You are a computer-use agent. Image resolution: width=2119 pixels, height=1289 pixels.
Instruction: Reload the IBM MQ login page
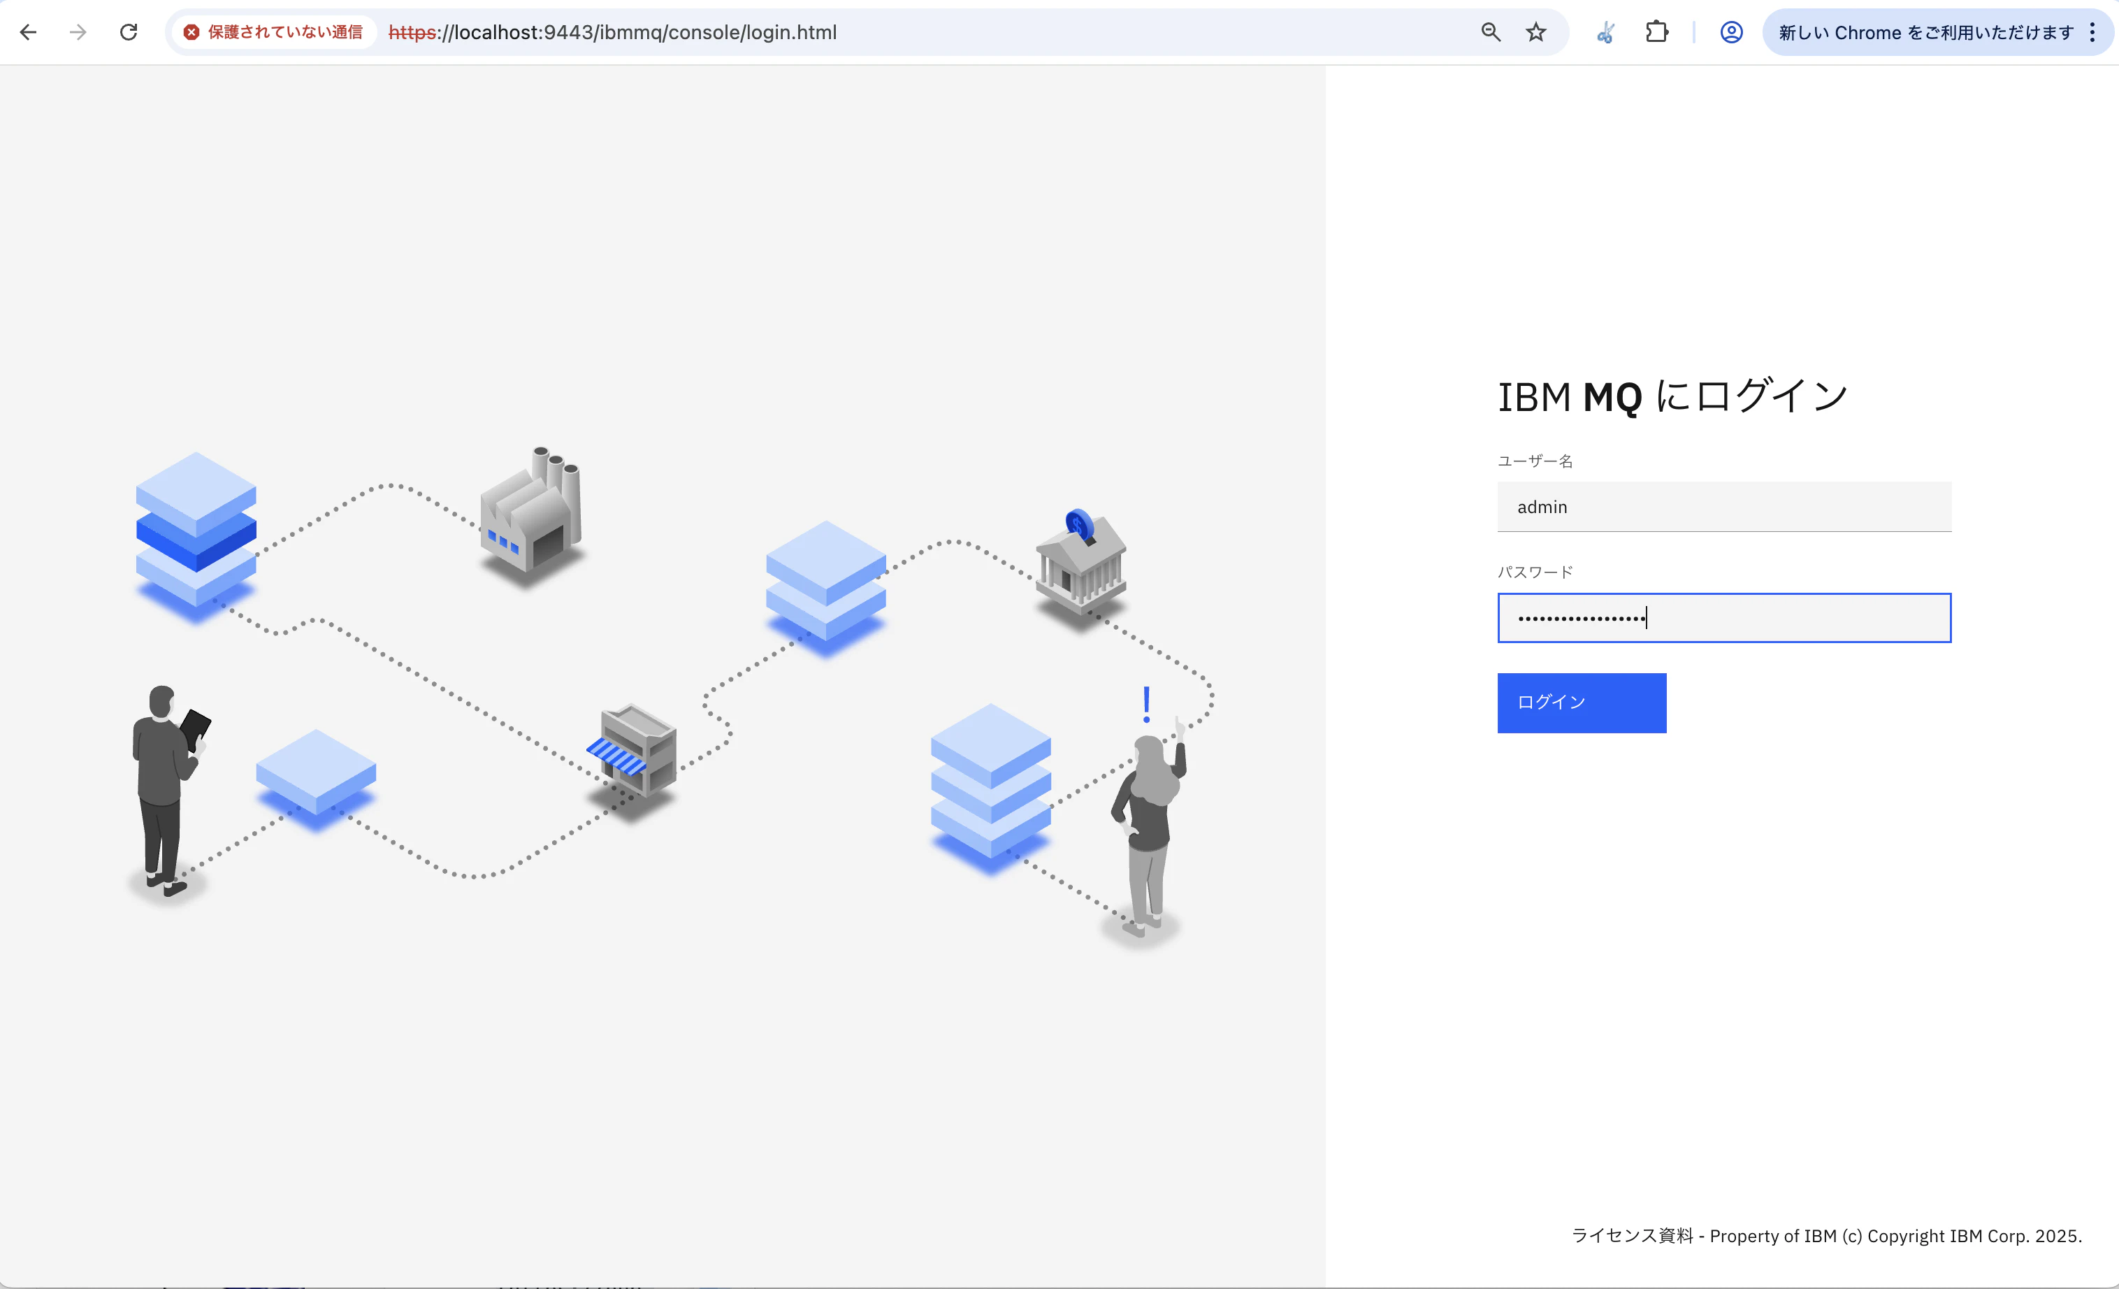click(128, 33)
